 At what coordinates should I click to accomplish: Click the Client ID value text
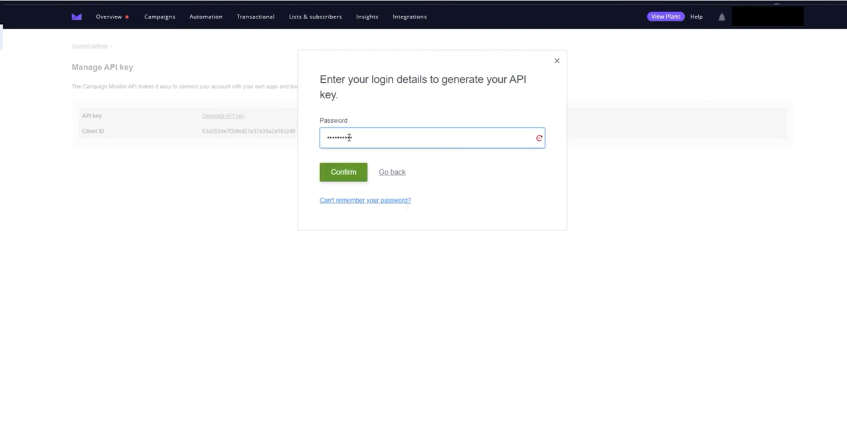(248, 131)
